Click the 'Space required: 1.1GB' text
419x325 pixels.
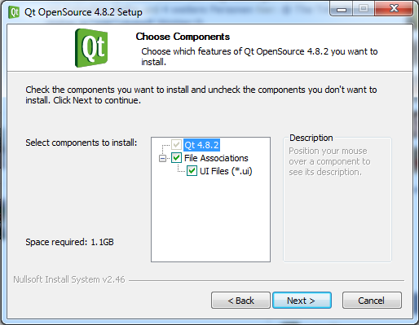(x=69, y=242)
